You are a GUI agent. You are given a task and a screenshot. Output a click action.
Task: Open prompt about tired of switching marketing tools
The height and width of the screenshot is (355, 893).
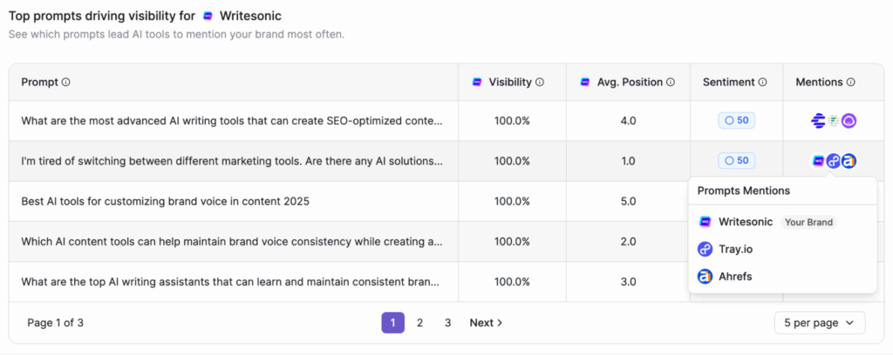232,161
